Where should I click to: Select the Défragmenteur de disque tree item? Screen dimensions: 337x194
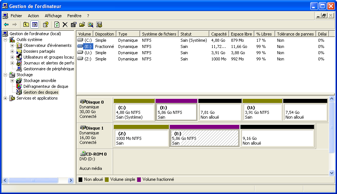tap(46, 86)
